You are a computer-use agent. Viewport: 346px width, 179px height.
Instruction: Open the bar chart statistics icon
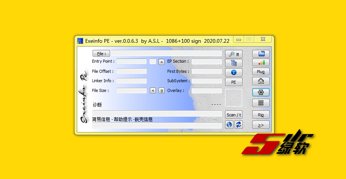tap(261, 62)
